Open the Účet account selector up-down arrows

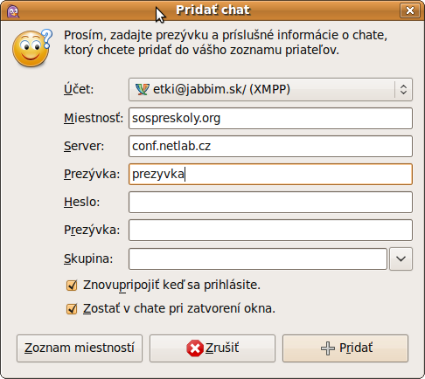[x=403, y=89]
